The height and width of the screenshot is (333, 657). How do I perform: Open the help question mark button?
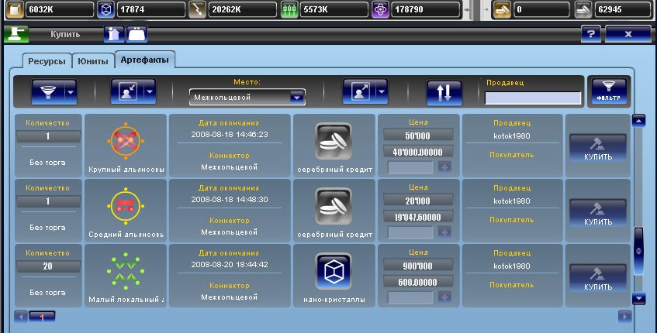pos(591,35)
